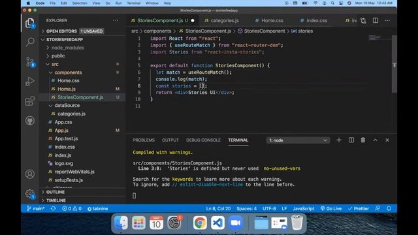Open Source Control view in activity bar

point(30,62)
